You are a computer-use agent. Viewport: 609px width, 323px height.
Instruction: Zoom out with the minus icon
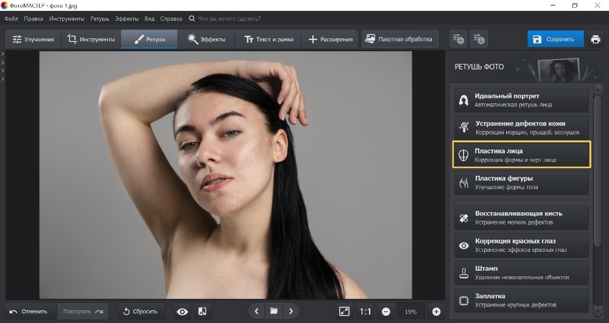pos(386,311)
